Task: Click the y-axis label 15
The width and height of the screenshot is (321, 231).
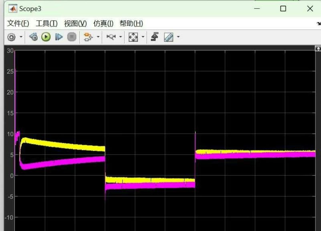Action: coord(10,113)
